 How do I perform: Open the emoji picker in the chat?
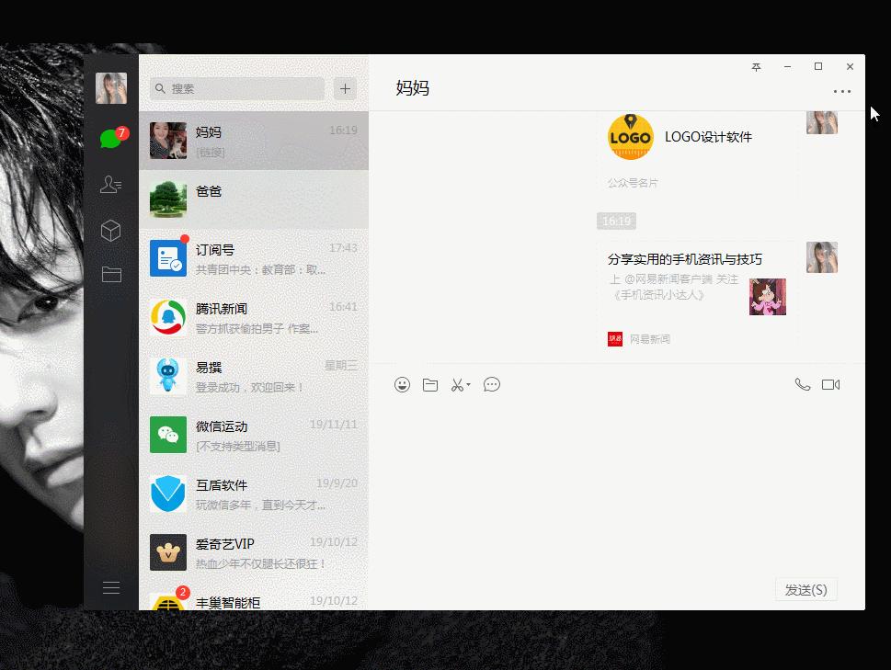tap(402, 384)
